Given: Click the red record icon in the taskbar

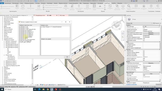Looking at the screenshot, I should [60, 89].
